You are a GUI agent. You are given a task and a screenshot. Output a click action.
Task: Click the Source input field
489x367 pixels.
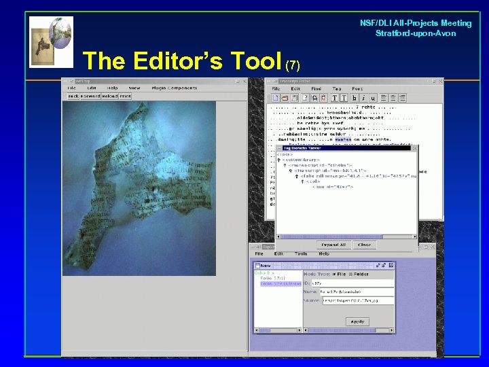point(358,300)
